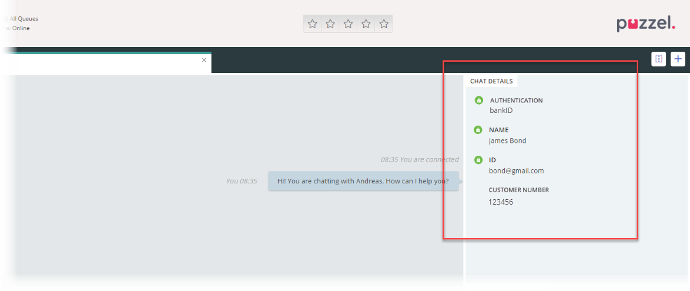Choose the fourth rating star

pos(366,24)
